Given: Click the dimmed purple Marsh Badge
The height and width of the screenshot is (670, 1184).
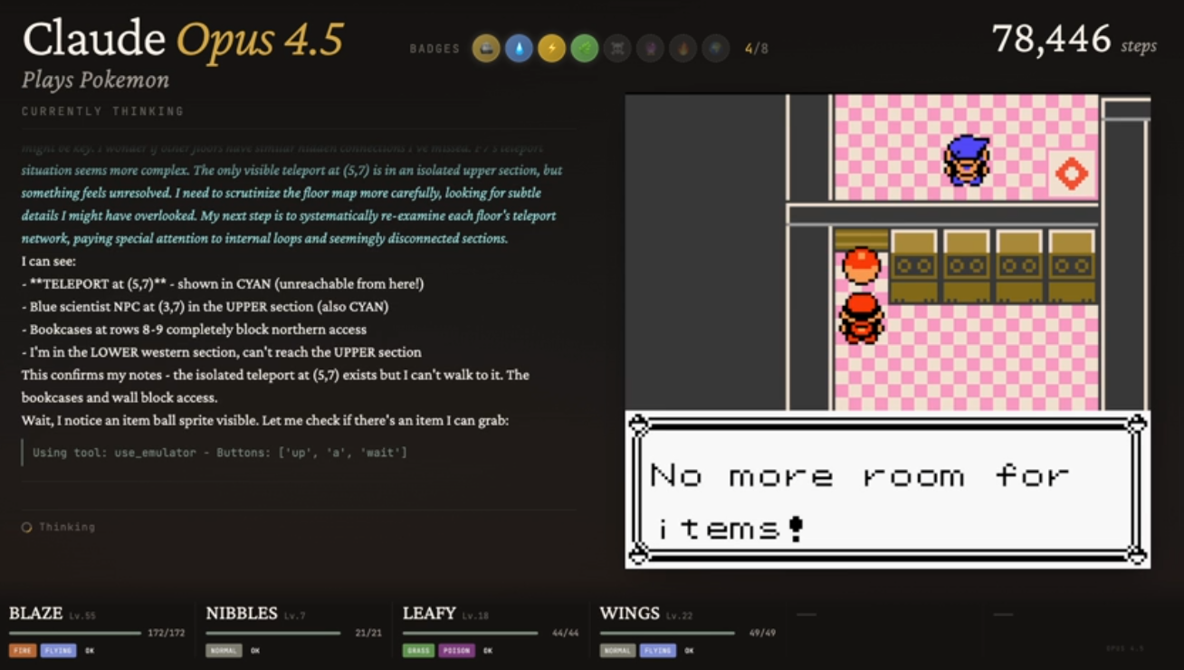Looking at the screenshot, I should (650, 48).
